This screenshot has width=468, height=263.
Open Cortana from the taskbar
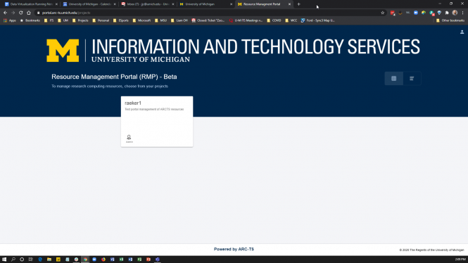pyautogui.click(x=22, y=259)
